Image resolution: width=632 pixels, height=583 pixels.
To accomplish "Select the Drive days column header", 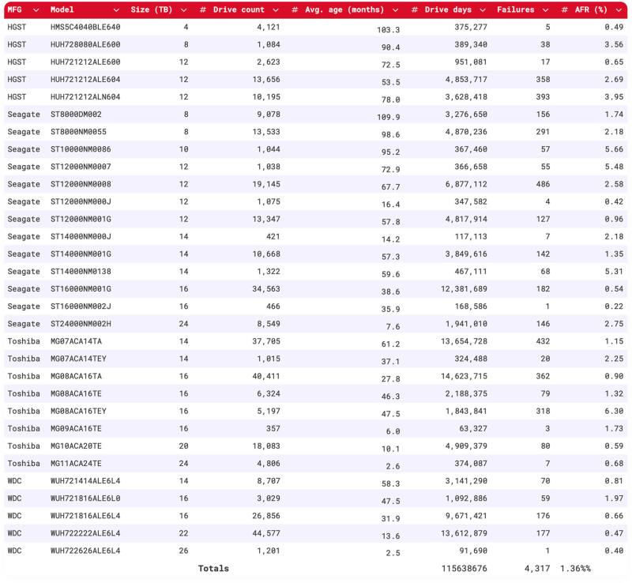I will 448,10.
